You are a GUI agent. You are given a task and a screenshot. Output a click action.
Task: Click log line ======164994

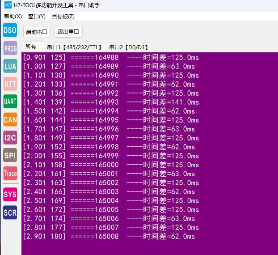pyautogui.click(x=109, y=111)
